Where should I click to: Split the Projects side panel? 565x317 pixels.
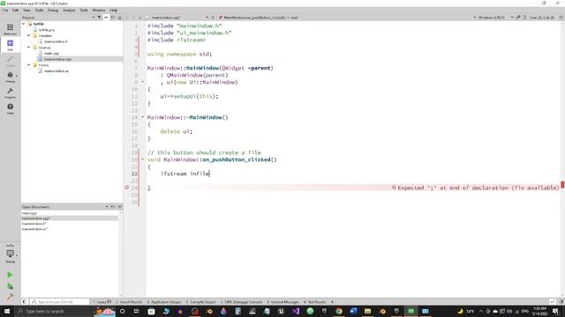pos(113,18)
